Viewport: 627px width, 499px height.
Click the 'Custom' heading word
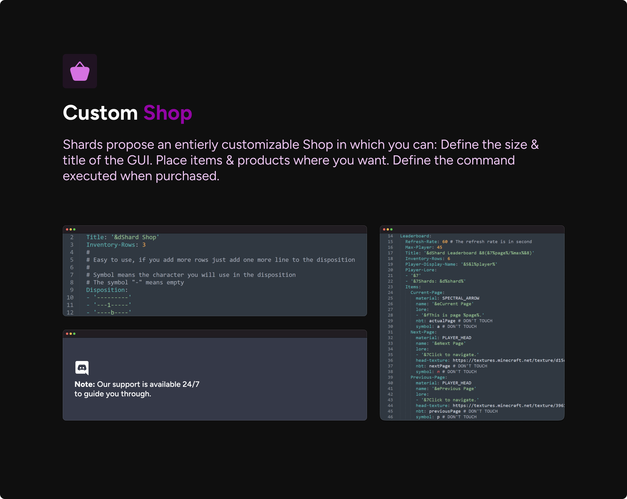[100, 113]
